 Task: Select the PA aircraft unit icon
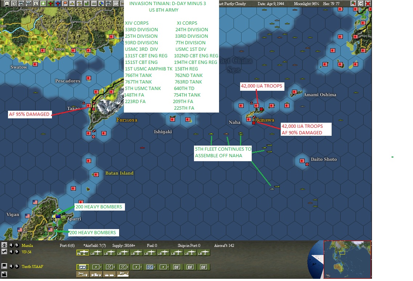coord(83,253)
